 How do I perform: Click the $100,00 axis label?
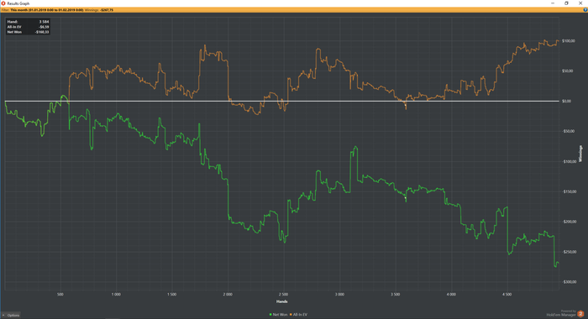[569, 41]
